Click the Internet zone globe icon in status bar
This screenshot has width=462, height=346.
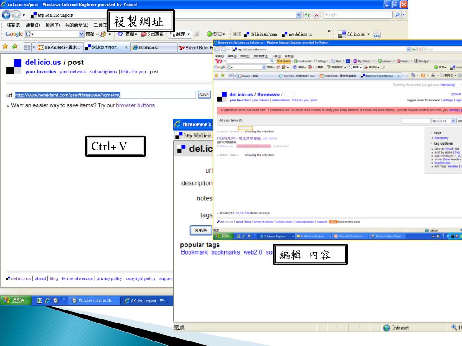[x=387, y=328]
